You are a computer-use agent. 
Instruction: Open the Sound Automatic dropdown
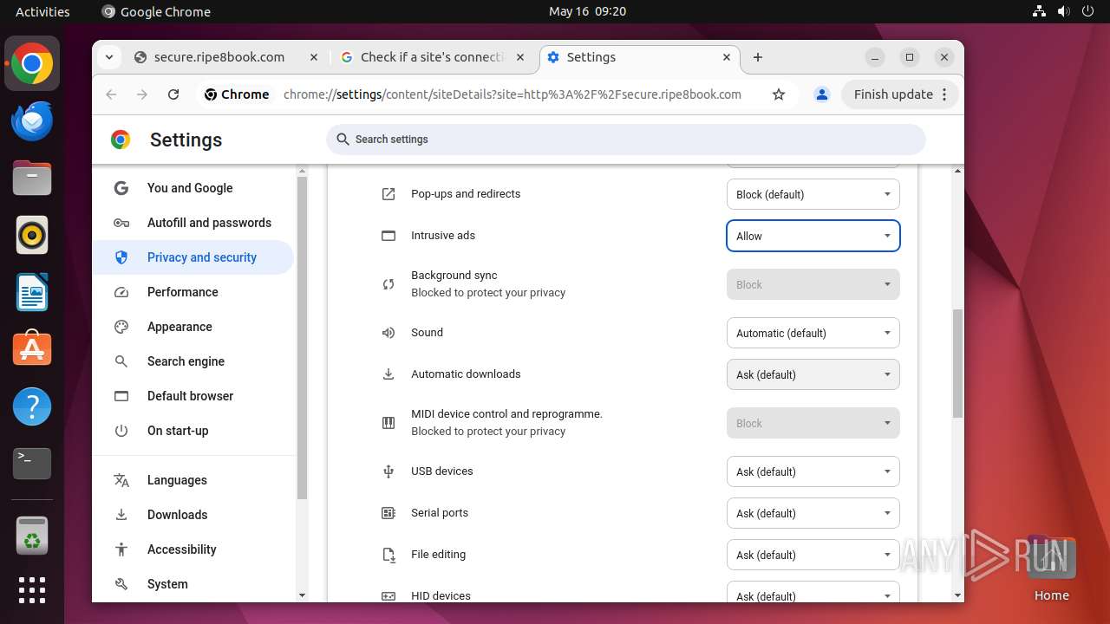(x=813, y=333)
